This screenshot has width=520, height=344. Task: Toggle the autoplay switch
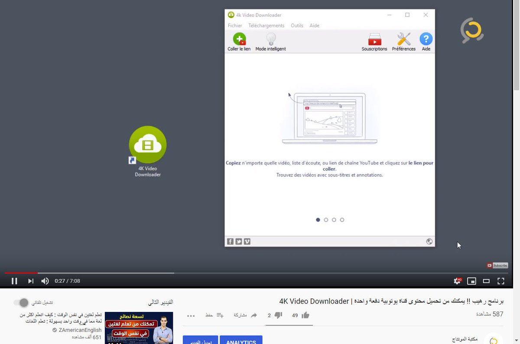tap(21, 302)
